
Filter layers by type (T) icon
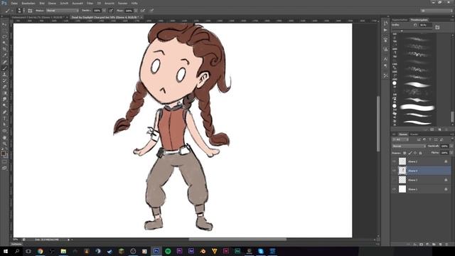430,139
